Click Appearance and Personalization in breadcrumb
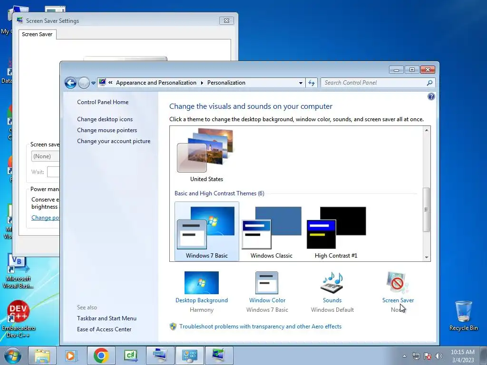Image resolution: width=487 pixels, height=365 pixels. [156, 83]
